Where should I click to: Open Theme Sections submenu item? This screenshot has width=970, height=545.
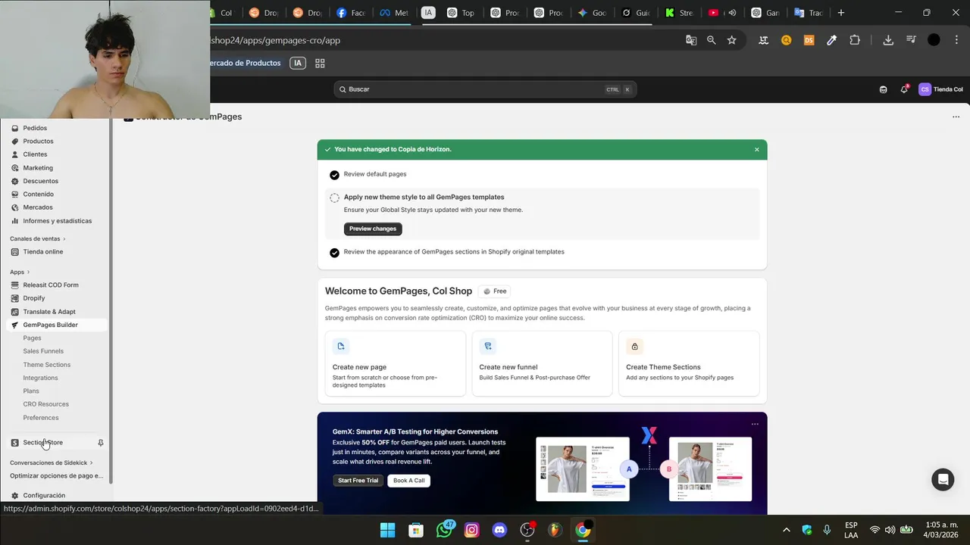point(46,365)
